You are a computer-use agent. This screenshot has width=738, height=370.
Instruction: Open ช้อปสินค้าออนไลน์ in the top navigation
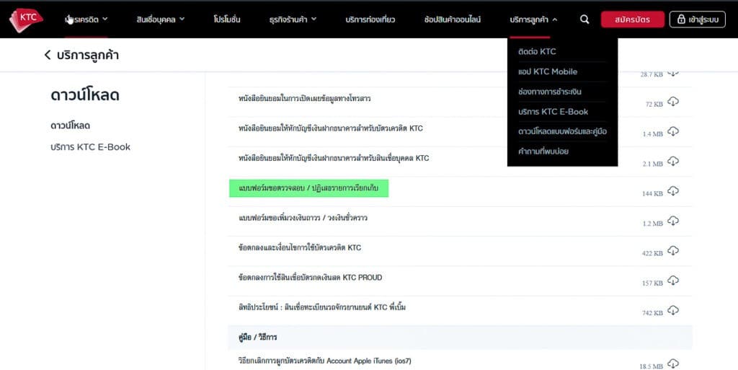click(453, 19)
